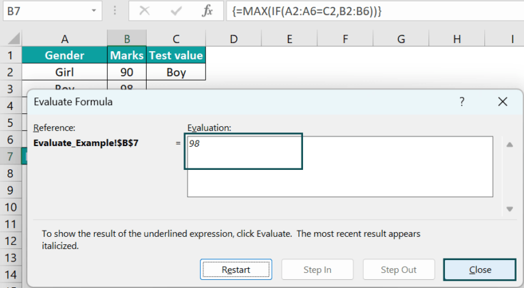Click the Evaluation box showing 98
524x288 pixels.
tap(340, 167)
